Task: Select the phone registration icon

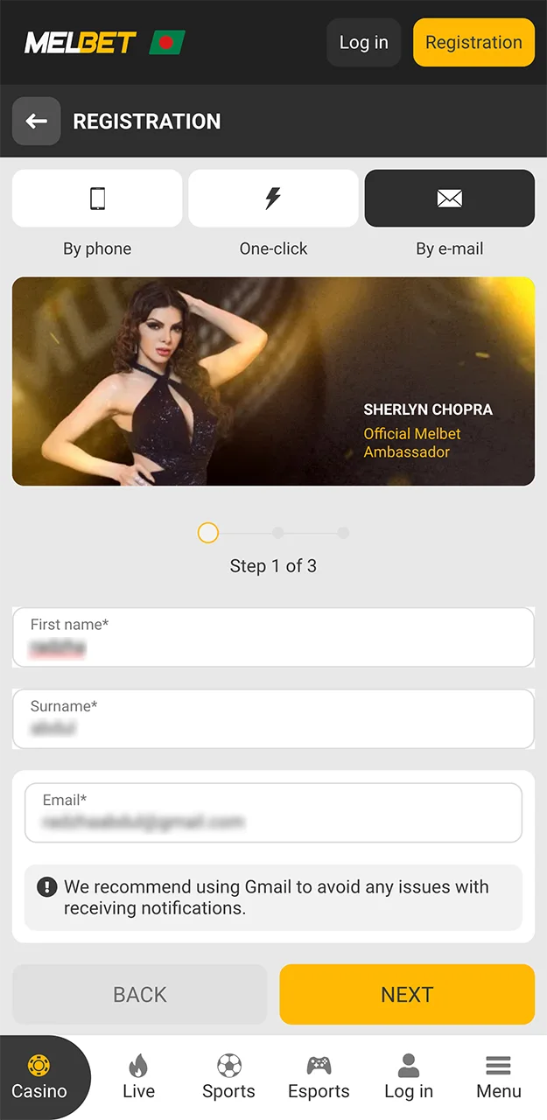Action: click(97, 199)
